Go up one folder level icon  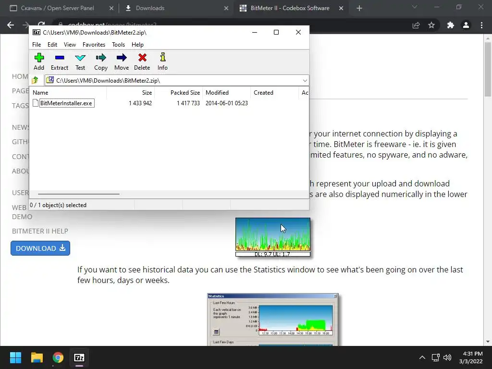tap(35, 80)
